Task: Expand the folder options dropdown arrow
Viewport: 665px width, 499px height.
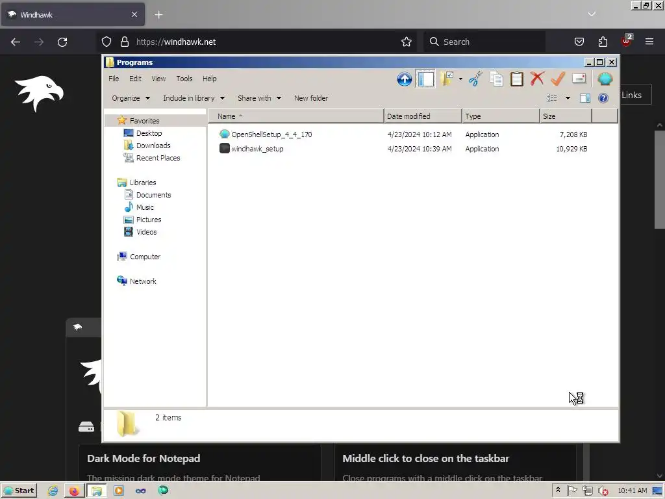Action: point(460,79)
